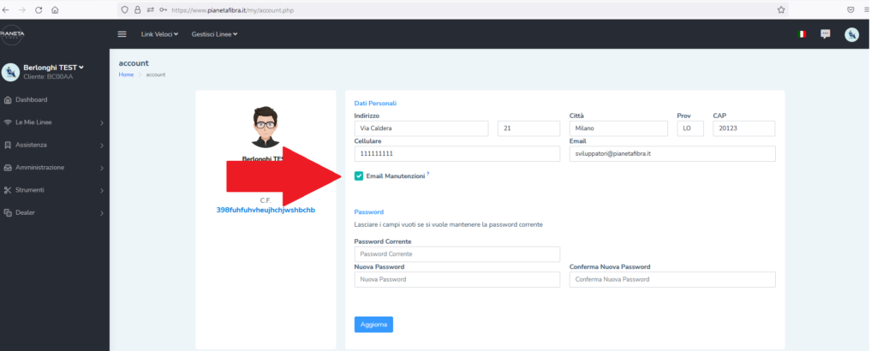This screenshot has height=351, width=877.
Task: Toggle sidebar with hamburger icon in navbar
Action: (x=122, y=34)
